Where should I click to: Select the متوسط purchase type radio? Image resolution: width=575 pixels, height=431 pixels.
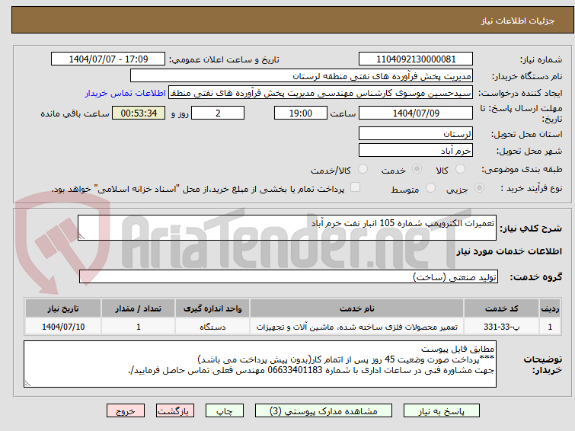tap(430, 188)
